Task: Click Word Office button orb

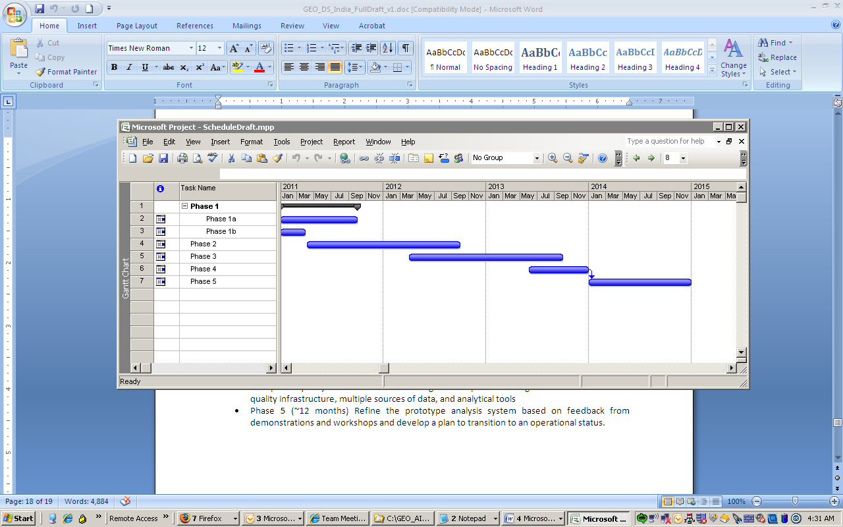Action: click(15, 14)
